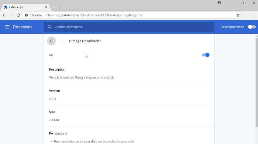Click the Developer mode label

click(232, 27)
